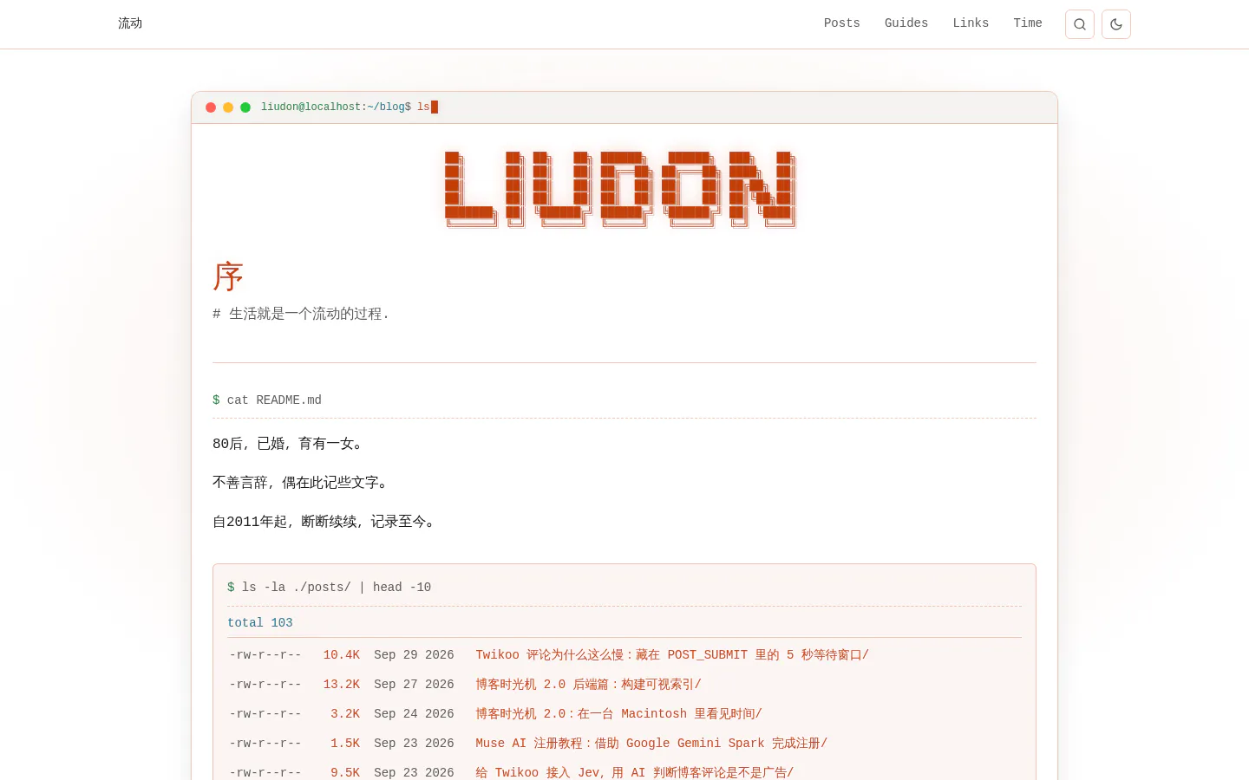Image resolution: width=1249 pixels, height=780 pixels.
Task: Go to the Guides nav item
Action: 906,23
